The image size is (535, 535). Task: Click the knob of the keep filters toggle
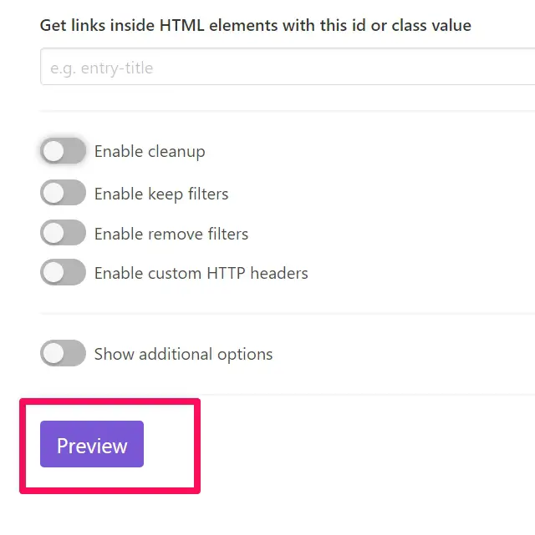pyautogui.click(x=53, y=193)
